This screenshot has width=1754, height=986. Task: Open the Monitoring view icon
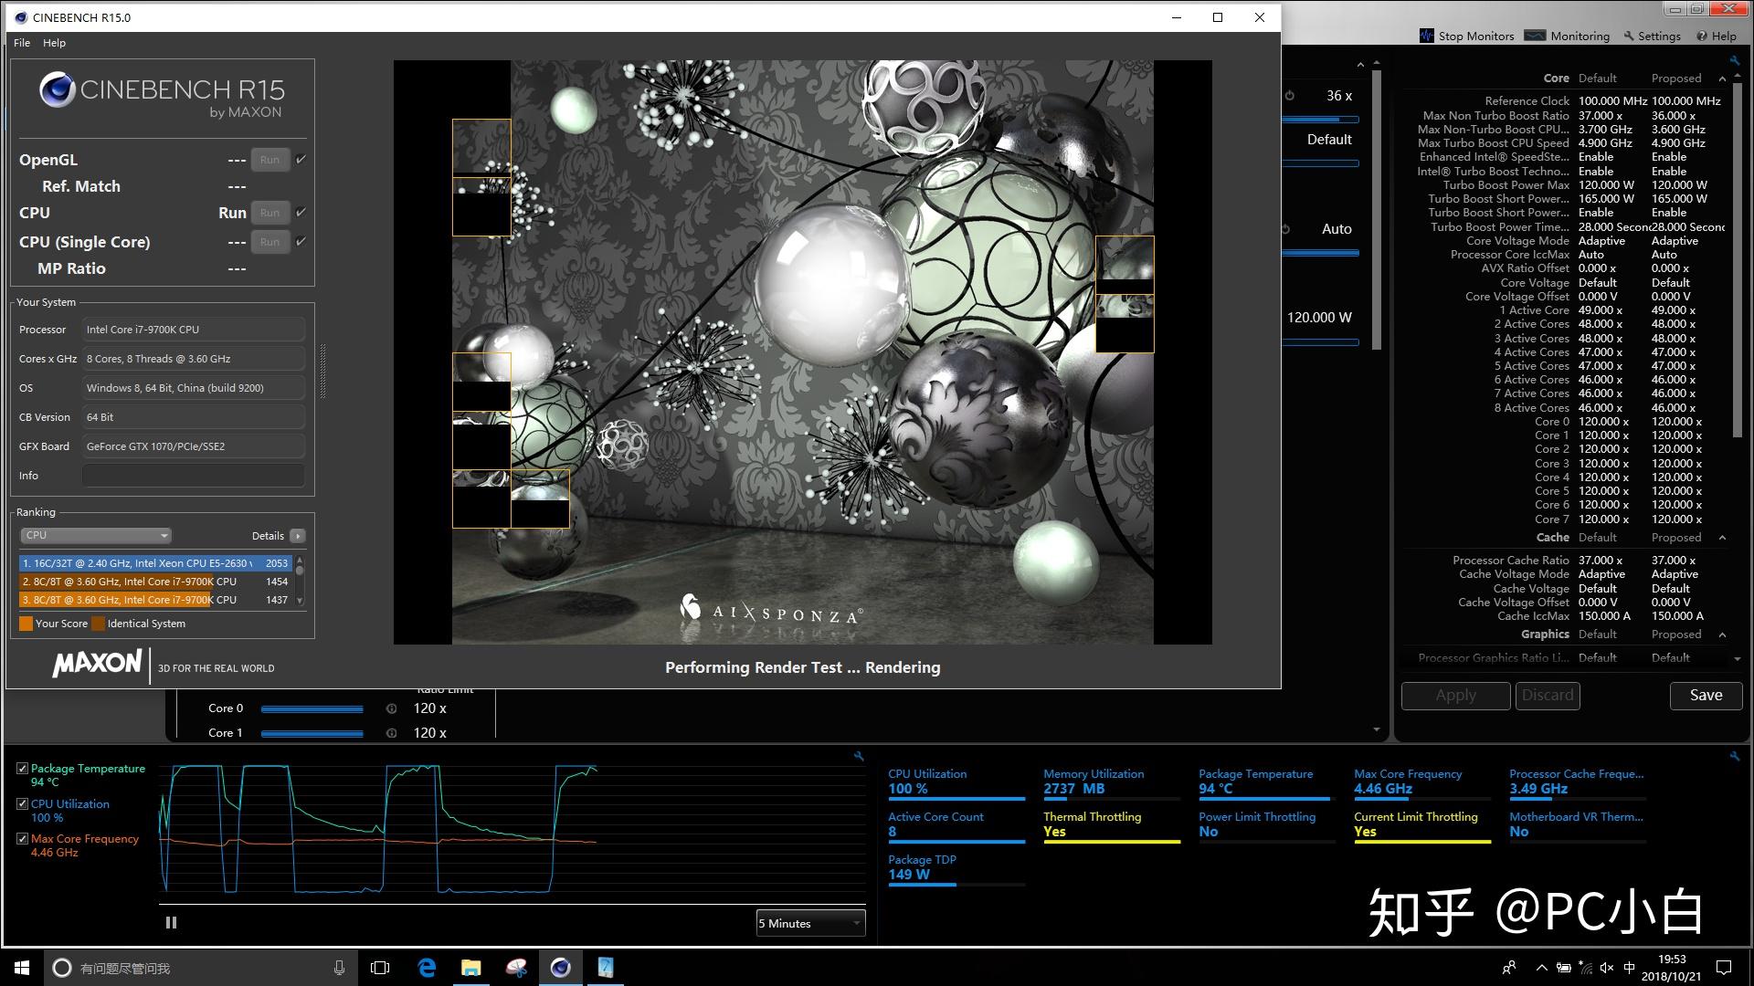point(1536,36)
